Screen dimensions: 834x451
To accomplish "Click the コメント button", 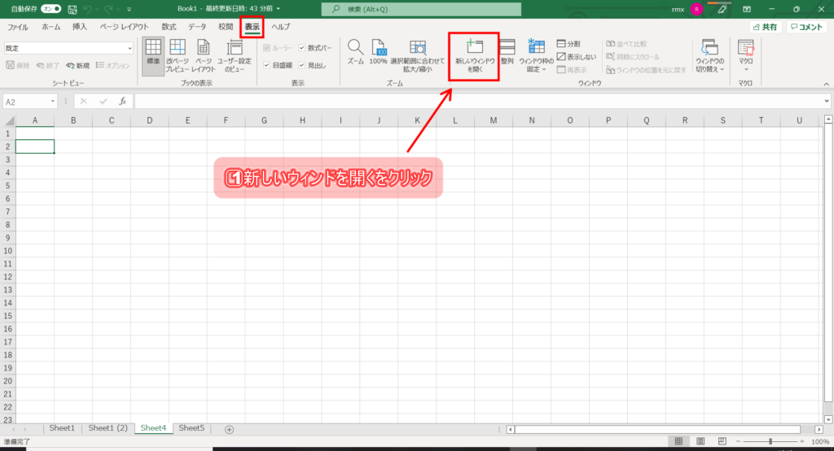I will (x=807, y=27).
